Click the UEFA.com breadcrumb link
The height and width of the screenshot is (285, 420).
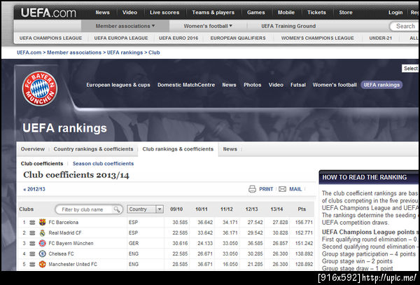[x=29, y=53]
